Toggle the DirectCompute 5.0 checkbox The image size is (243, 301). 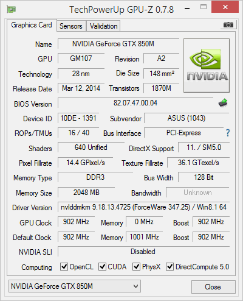(169, 266)
